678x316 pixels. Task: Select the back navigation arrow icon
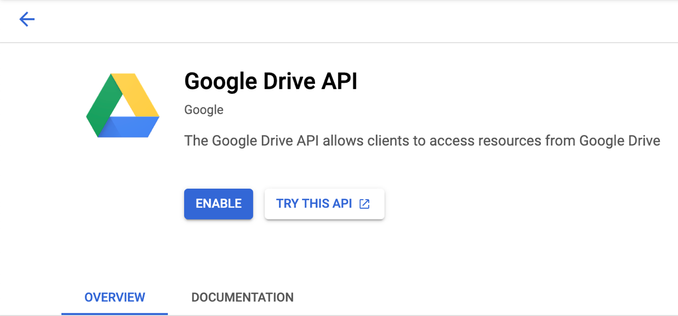tap(27, 19)
